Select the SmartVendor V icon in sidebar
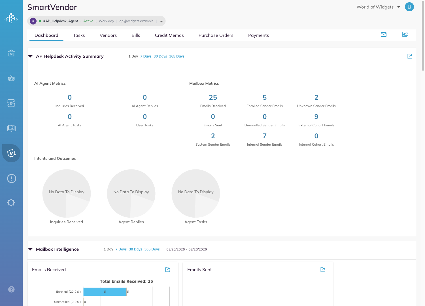Image resolution: width=425 pixels, height=306 pixels. point(11,153)
